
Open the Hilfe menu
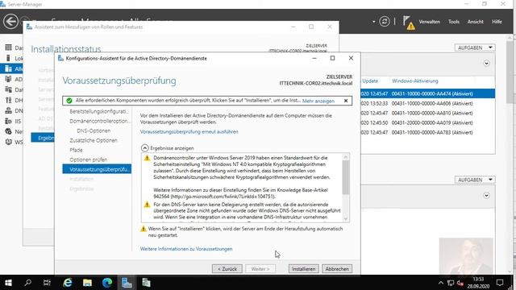tap(497, 22)
